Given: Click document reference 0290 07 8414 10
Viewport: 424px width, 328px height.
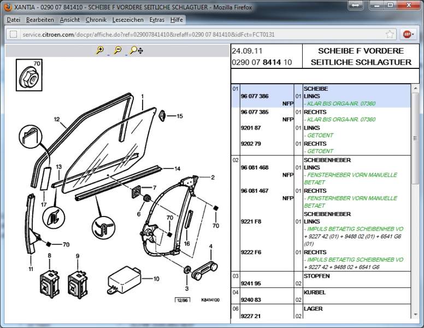Looking at the screenshot, I should pyautogui.click(x=262, y=62).
